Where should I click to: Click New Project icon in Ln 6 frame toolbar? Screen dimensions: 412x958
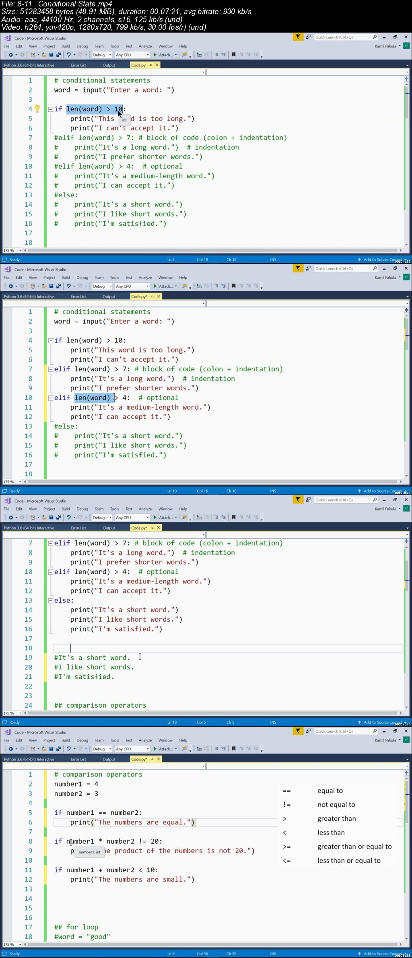point(33,749)
